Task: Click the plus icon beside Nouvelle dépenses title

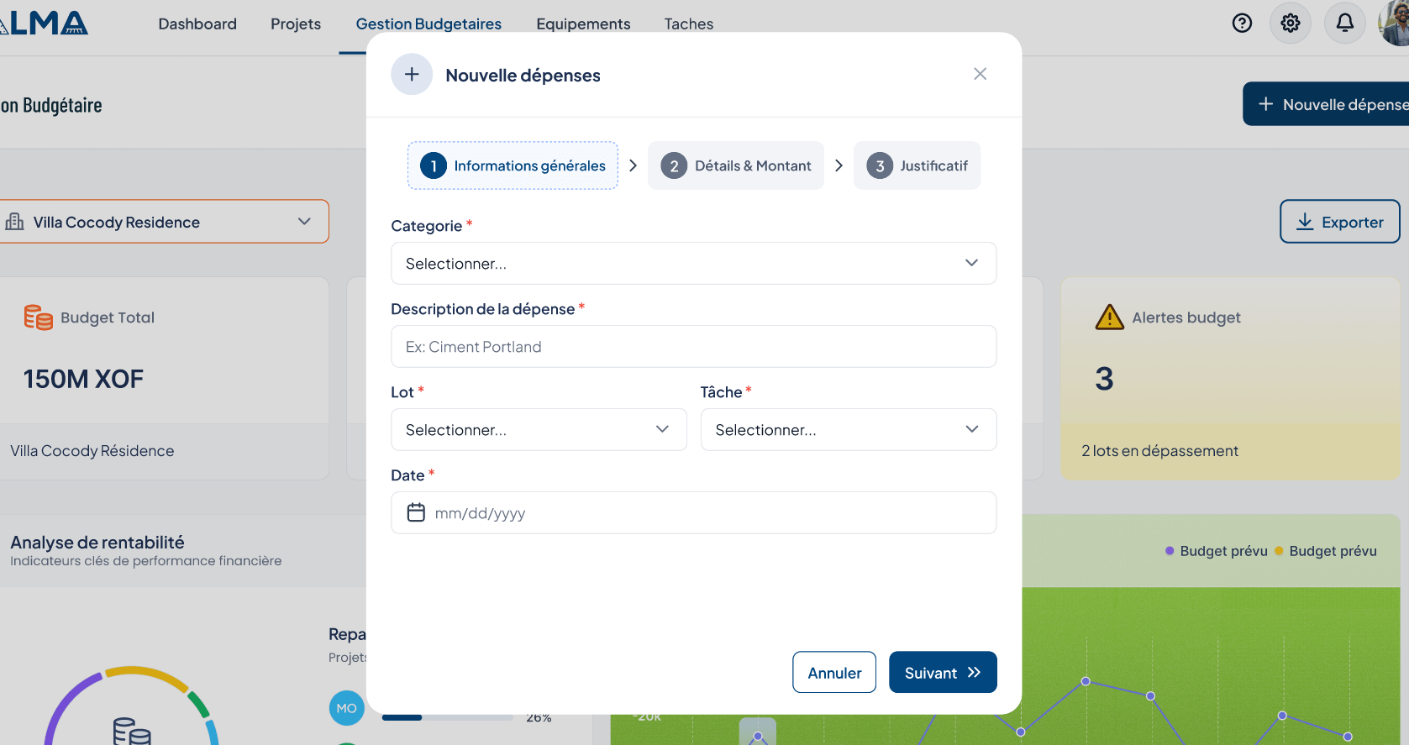Action: [412, 75]
